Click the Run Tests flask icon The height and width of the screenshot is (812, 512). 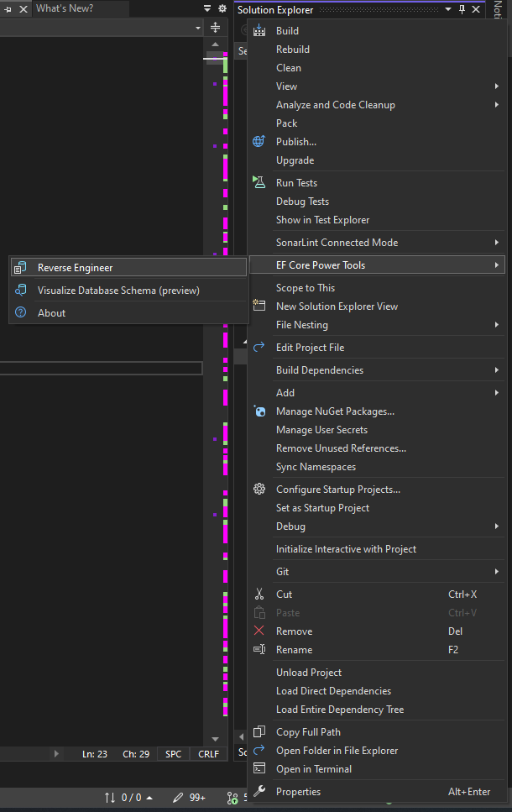point(259,182)
